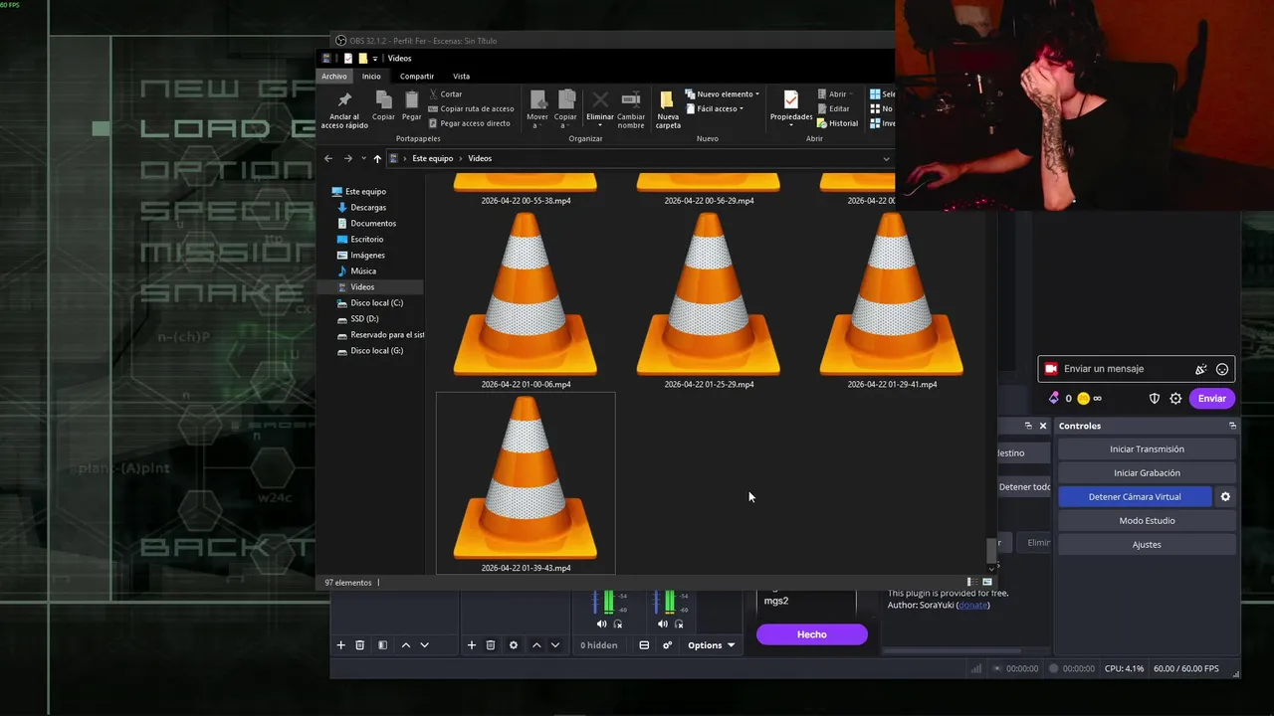The image size is (1274, 716).
Task: Expand Nuevo elemento dropdown
Action: click(x=723, y=94)
